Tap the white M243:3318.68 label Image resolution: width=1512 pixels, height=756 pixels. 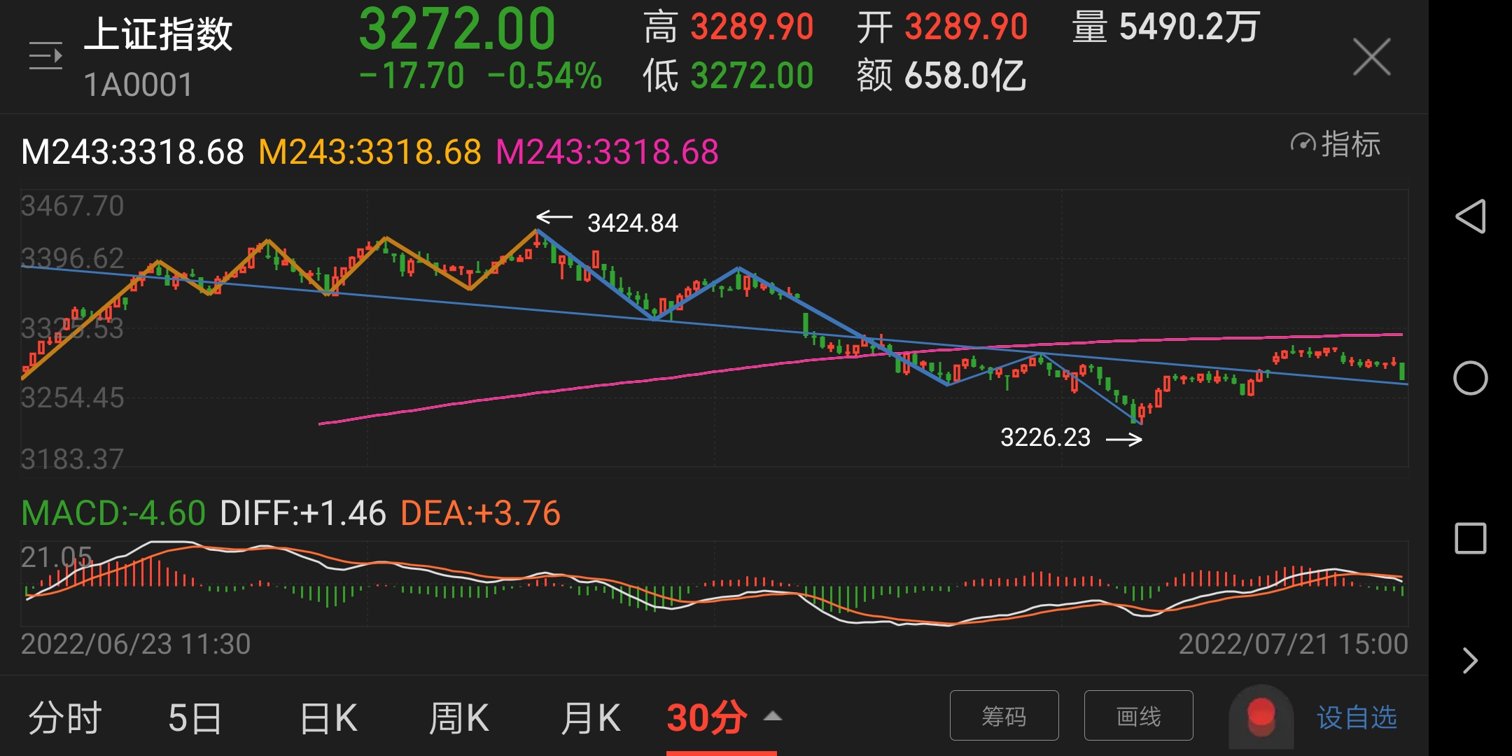132,152
